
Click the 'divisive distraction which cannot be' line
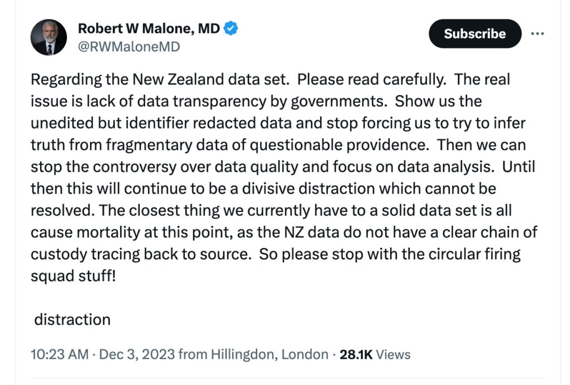point(263,188)
